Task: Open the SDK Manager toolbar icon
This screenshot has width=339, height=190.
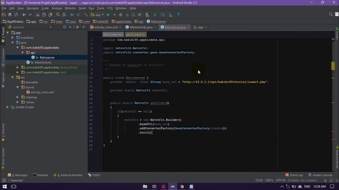Action: [171, 15]
